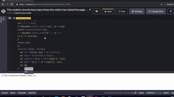Click the browser back arrow
The image size is (174, 97).
(x=3, y=4)
